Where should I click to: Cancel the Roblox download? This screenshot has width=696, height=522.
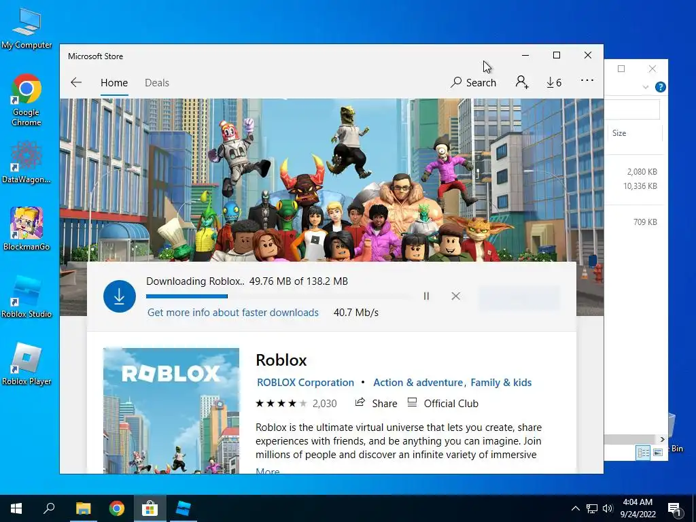(455, 296)
